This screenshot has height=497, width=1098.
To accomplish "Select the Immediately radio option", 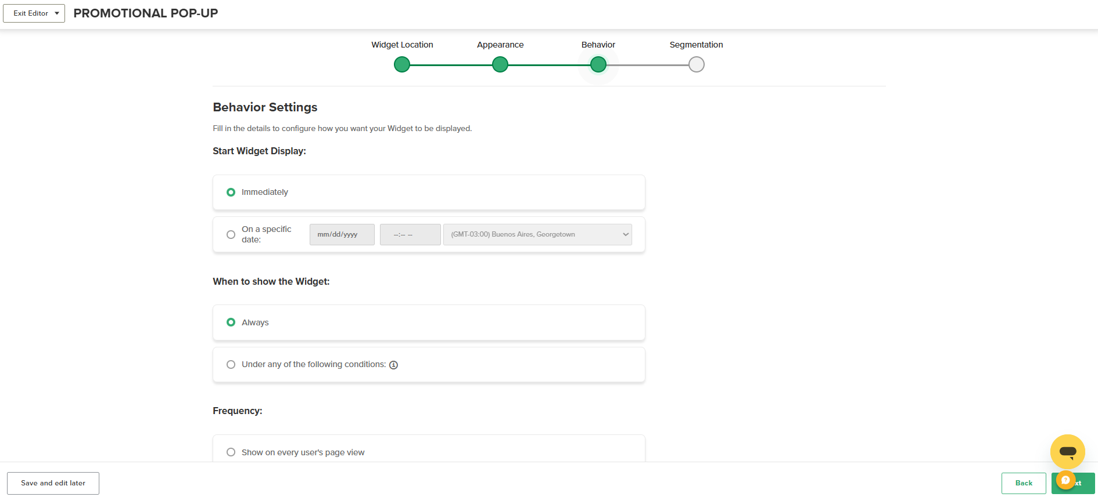I will point(231,192).
